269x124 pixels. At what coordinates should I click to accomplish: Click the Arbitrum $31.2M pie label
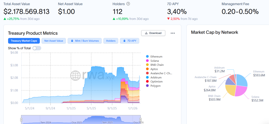click(x=219, y=69)
